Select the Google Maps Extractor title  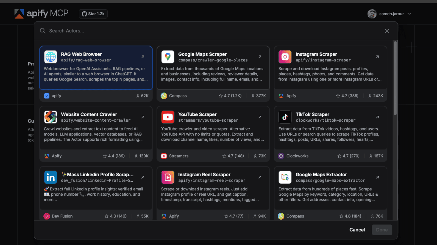[321, 175]
